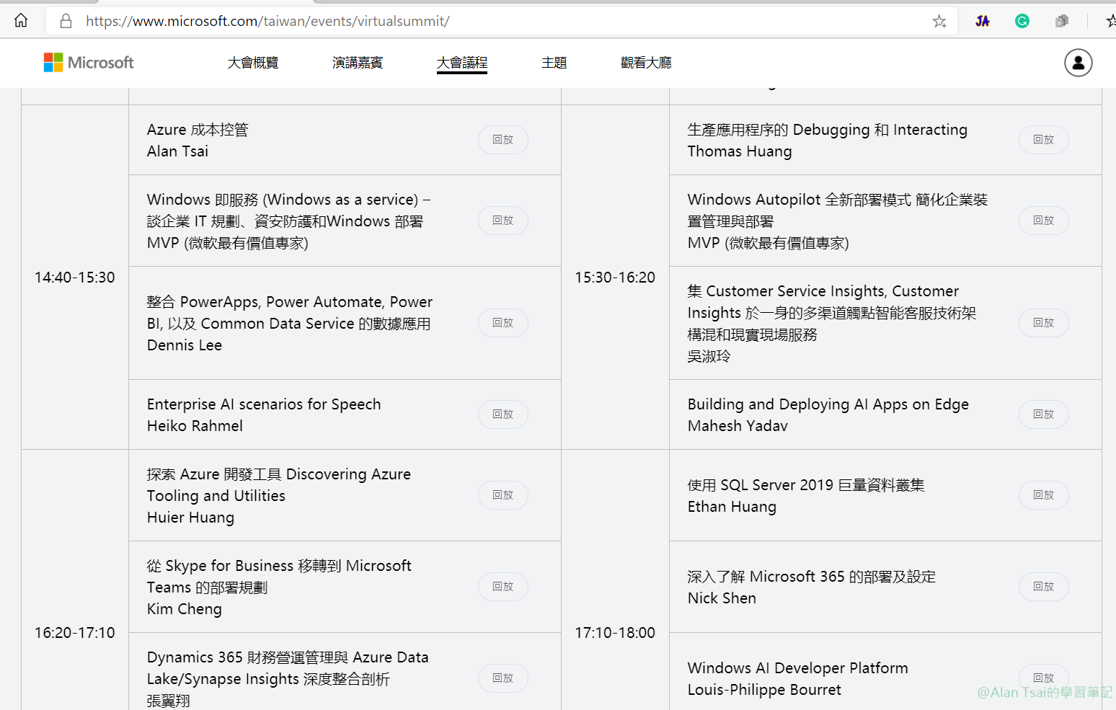
Task: Go to 演講嘉賓 page
Action: click(x=358, y=63)
